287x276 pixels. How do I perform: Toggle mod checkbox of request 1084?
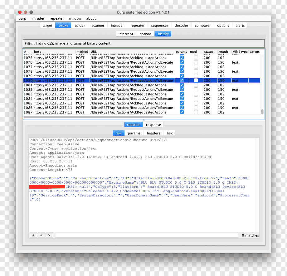[196, 99]
